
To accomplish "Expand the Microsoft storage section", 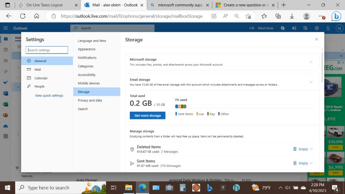I will (311, 62).
